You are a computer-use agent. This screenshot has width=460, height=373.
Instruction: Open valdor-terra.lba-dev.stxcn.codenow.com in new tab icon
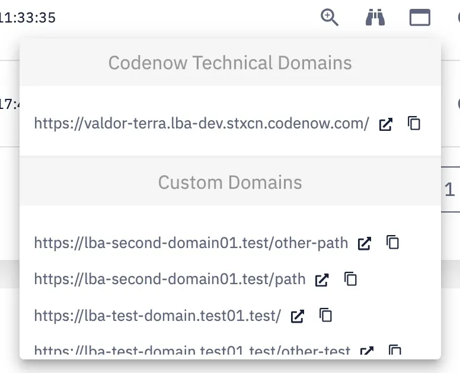pyautogui.click(x=385, y=124)
